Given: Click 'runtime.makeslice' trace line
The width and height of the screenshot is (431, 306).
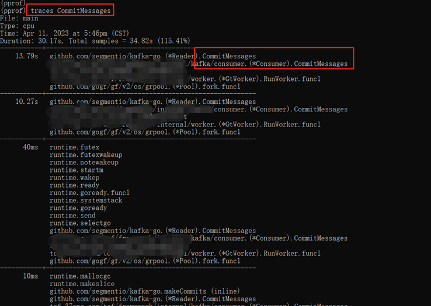Looking at the screenshot, I should coord(82,284).
